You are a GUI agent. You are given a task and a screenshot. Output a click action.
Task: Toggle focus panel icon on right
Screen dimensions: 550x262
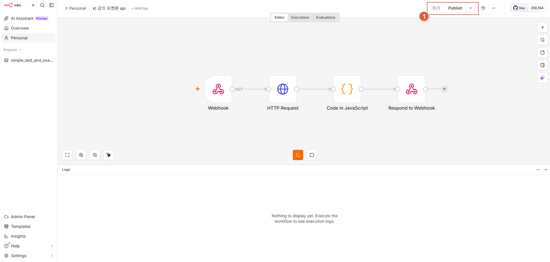point(543,65)
